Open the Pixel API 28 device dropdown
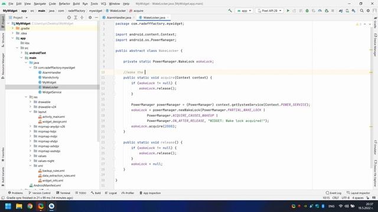The image size is (378, 212). coord(269,11)
